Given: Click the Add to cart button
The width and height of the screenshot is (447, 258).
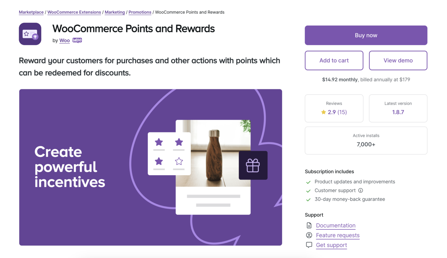Looking at the screenshot, I should pyautogui.click(x=334, y=60).
